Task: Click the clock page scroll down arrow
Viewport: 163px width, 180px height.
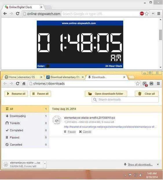Action: [x=160, y=67]
